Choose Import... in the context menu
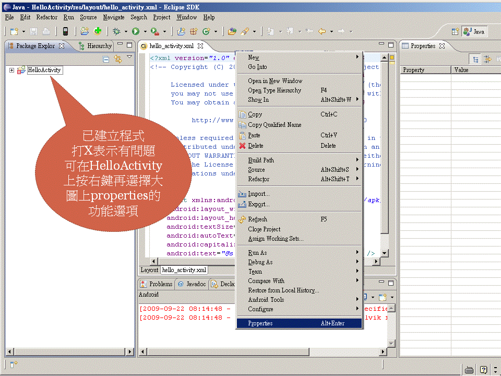 pos(300,194)
